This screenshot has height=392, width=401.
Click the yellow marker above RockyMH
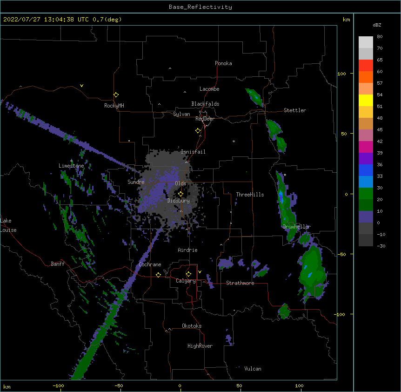(116, 95)
